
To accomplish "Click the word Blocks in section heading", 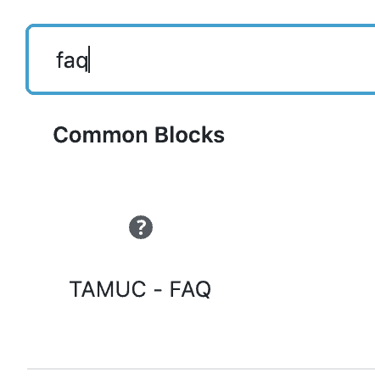I will click(x=190, y=135).
